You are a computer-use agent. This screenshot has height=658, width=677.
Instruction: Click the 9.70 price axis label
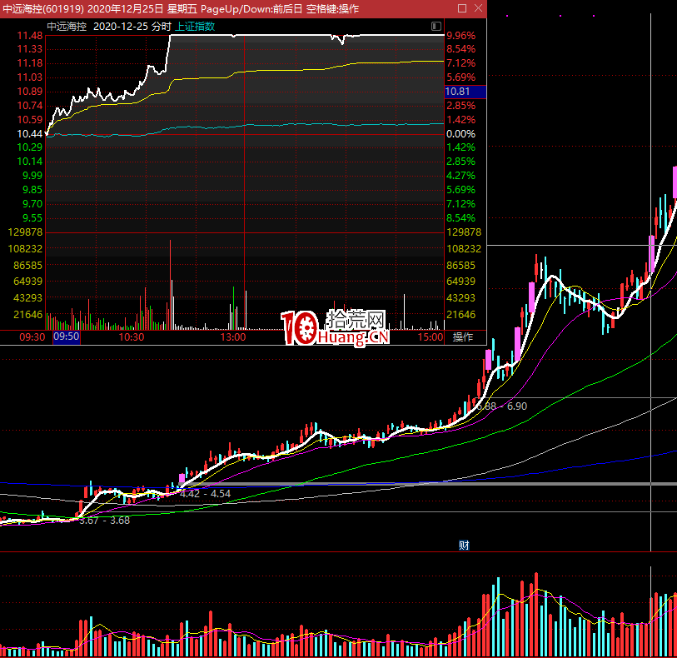pyautogui.click(x=32, y=204)
